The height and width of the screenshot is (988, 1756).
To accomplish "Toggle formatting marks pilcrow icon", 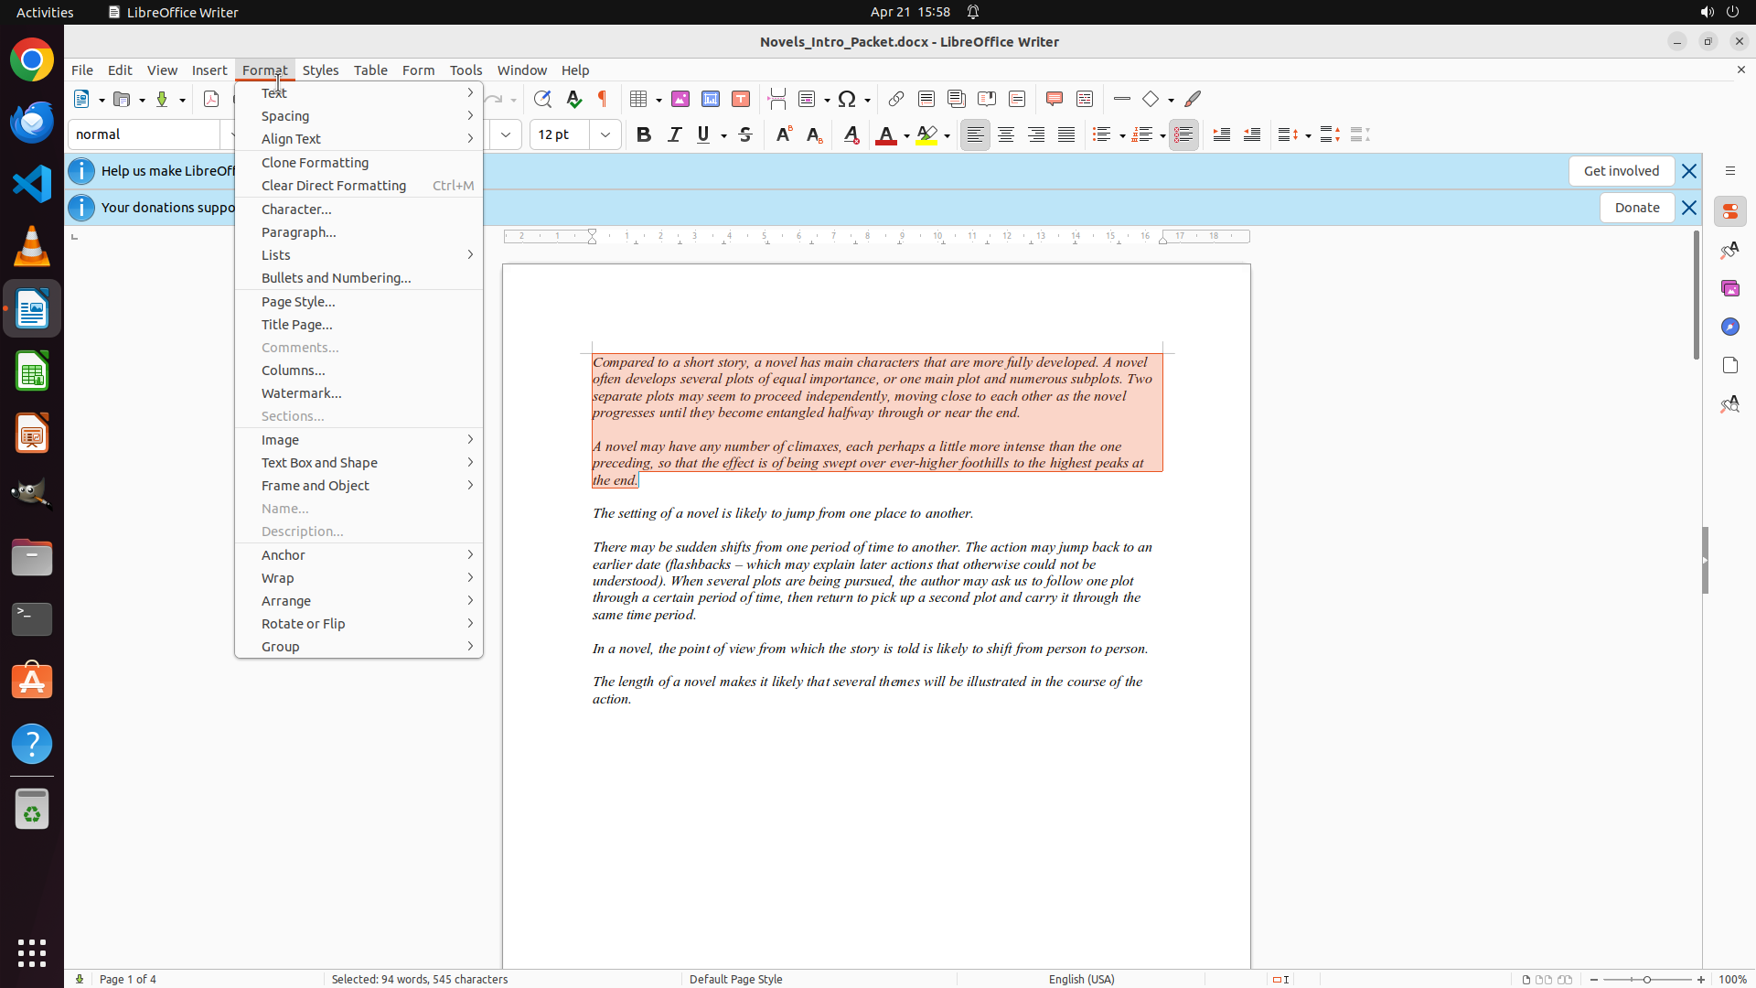I will 603,99.
